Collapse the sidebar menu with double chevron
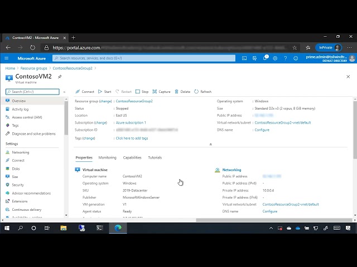This screenshot has width=357, height=267. coord(65,92)
